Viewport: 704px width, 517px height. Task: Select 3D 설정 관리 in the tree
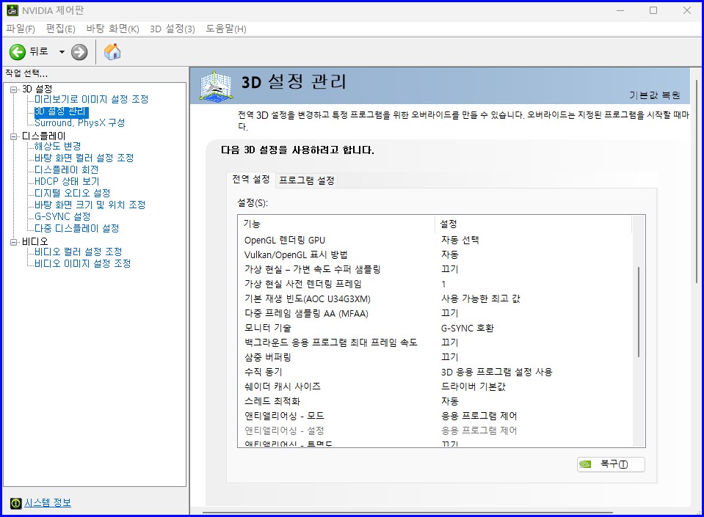(x=61, y=111)
